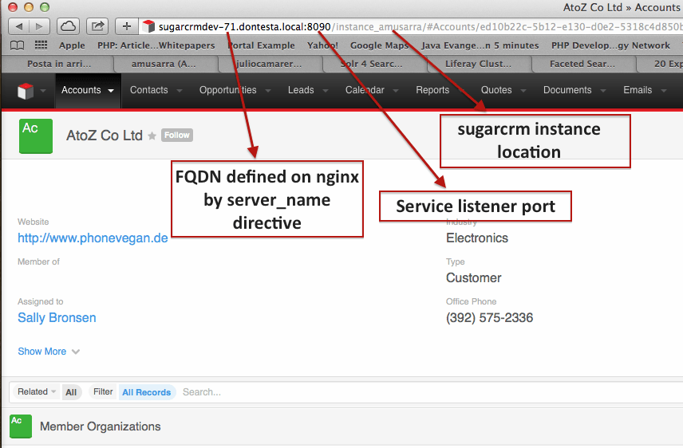Open the Reading List book icon

(x=17, y=45)
